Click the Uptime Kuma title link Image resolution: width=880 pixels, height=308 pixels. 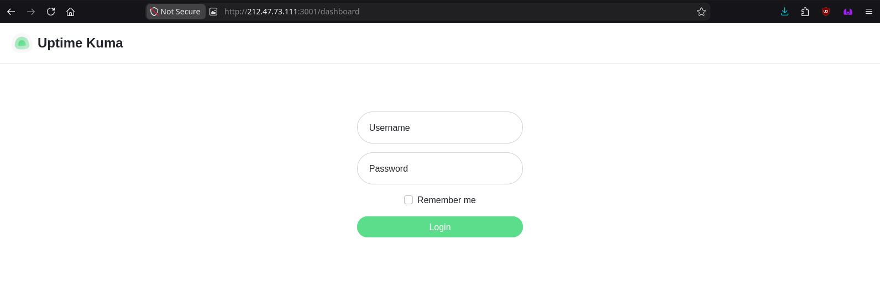click(x=80, y=43)
